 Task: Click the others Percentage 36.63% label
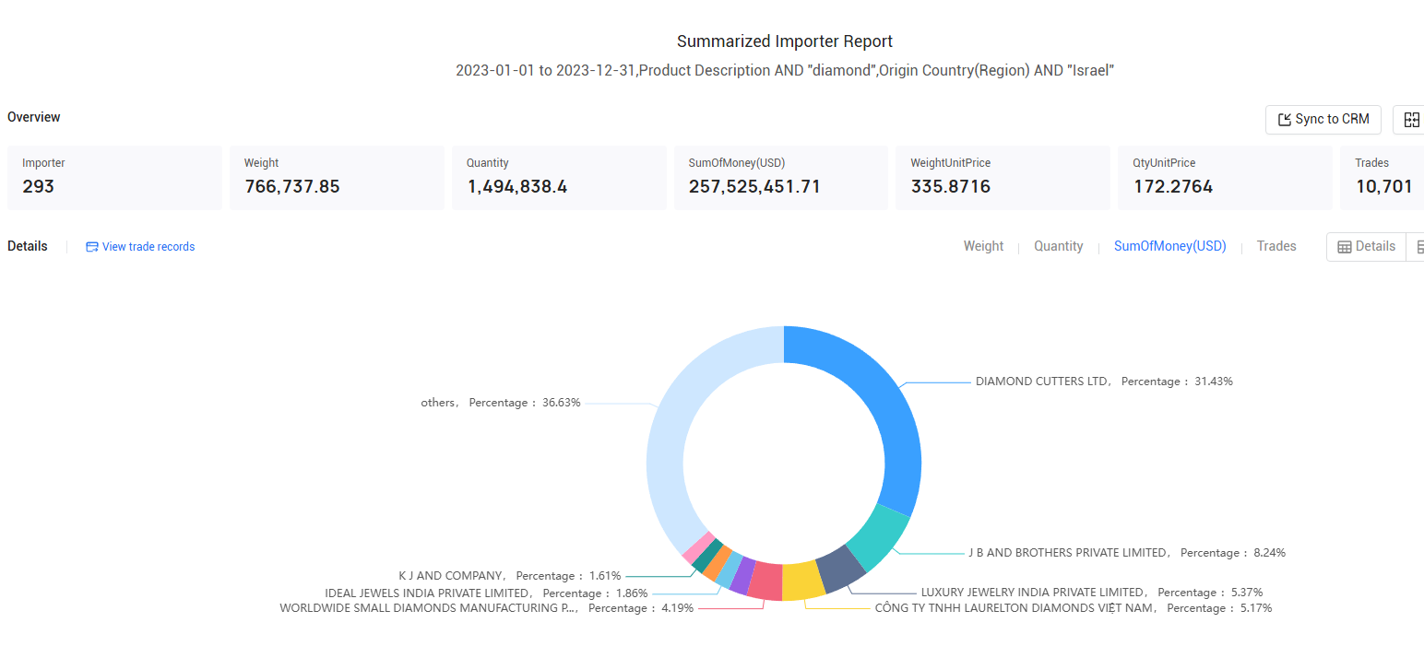(x=501, y=403)
